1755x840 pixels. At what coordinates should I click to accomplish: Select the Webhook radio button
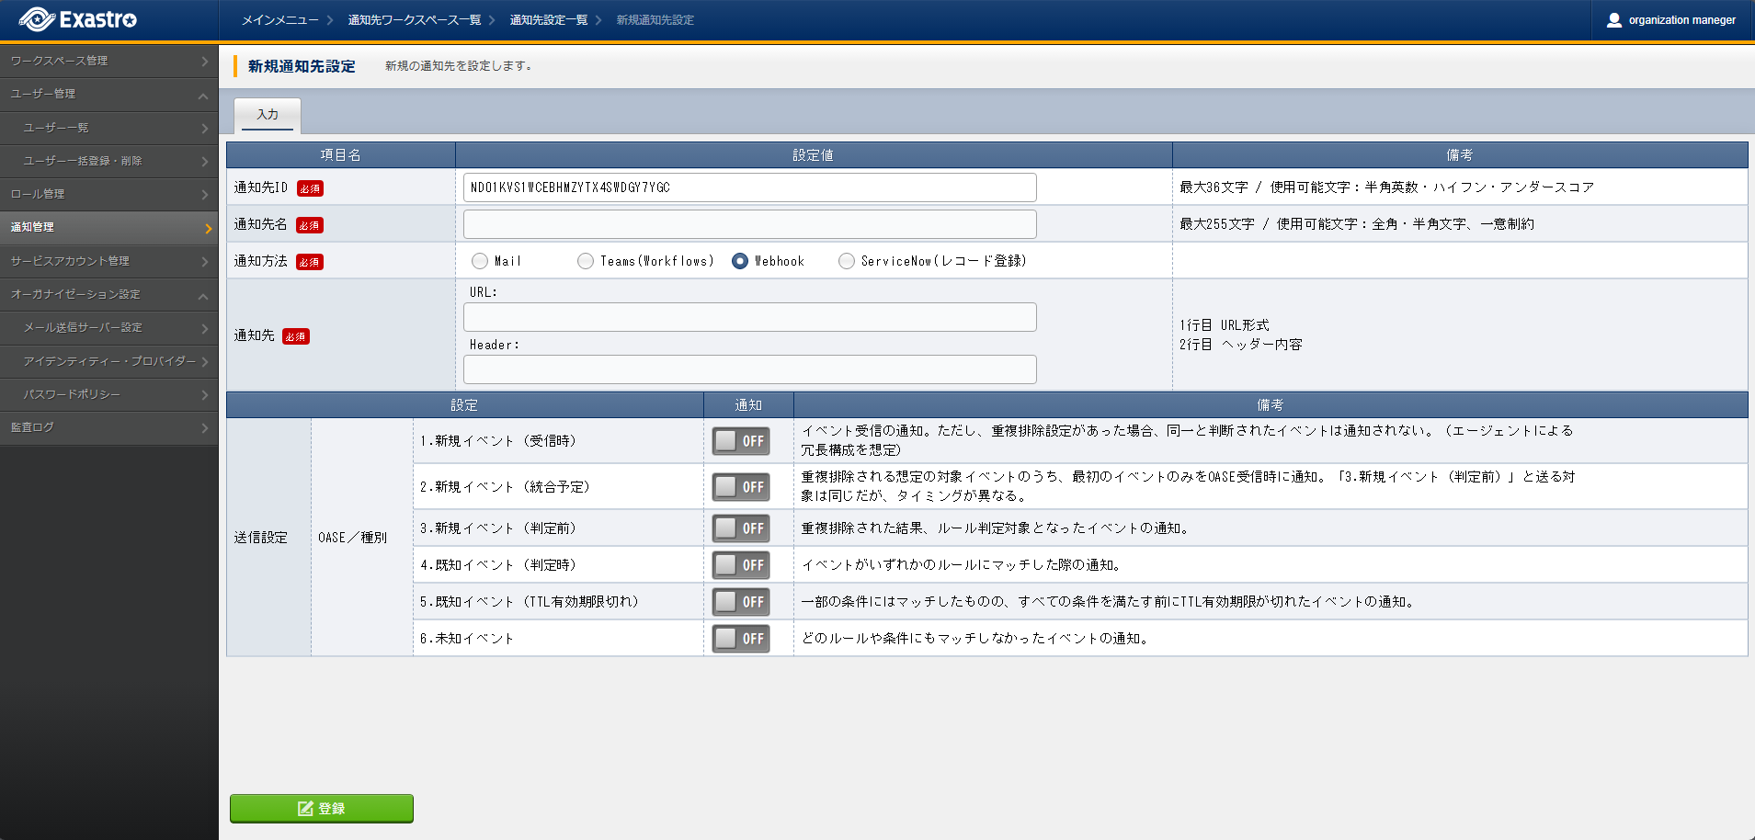[740, 261]
